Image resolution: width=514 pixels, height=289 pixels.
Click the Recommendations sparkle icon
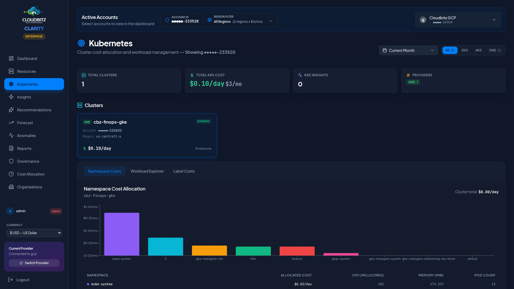pyautogui.click(x=11, y=110)
